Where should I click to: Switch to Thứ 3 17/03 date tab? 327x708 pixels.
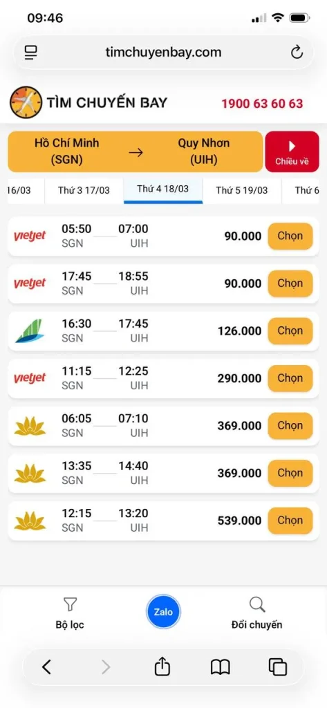point(84,190)
